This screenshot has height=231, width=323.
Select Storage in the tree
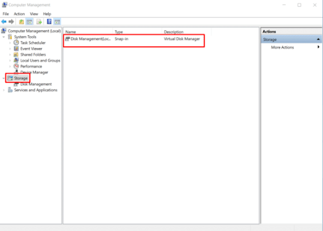21,78
